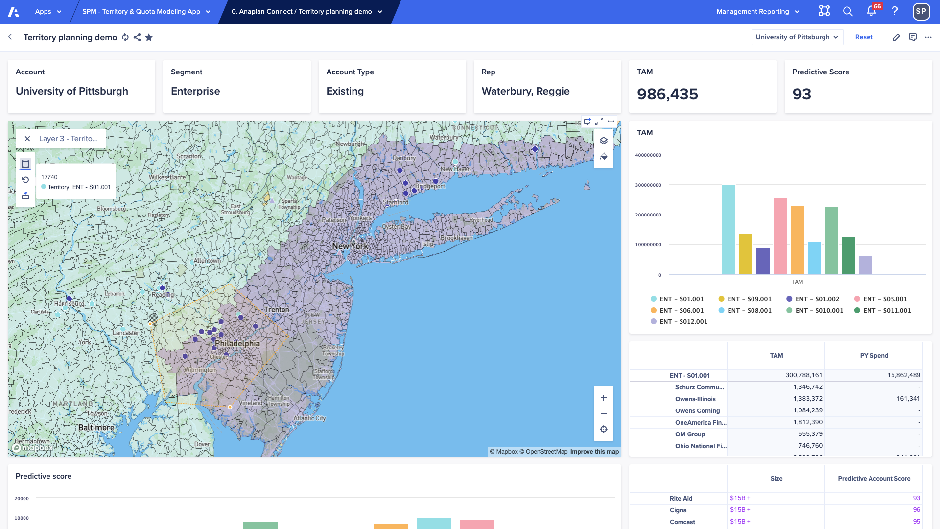
Task: Close the Layer 3 - Territory chip
Action: click(27, 139)
